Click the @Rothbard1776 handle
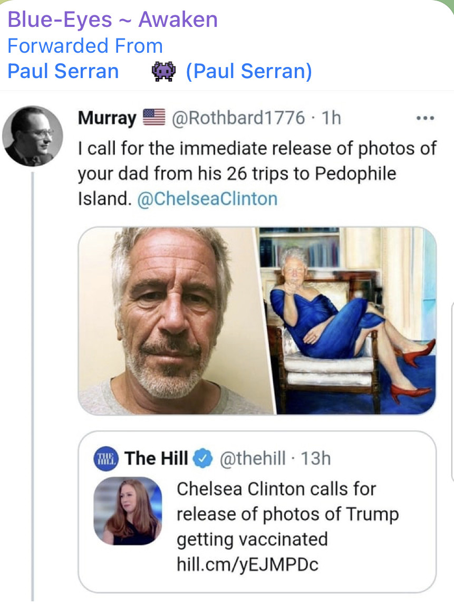This screenshot has width=454, height=605. coord(238,118)
